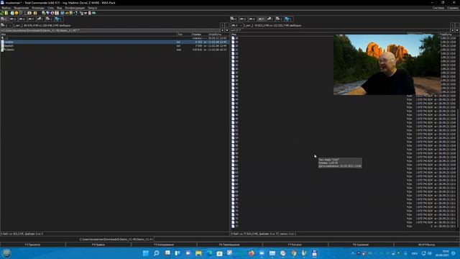Click the Alt+F4 Выход button
The image size is (460, 259).
tap(426, 245)
